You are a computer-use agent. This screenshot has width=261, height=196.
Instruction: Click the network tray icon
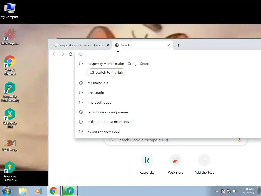229,191
